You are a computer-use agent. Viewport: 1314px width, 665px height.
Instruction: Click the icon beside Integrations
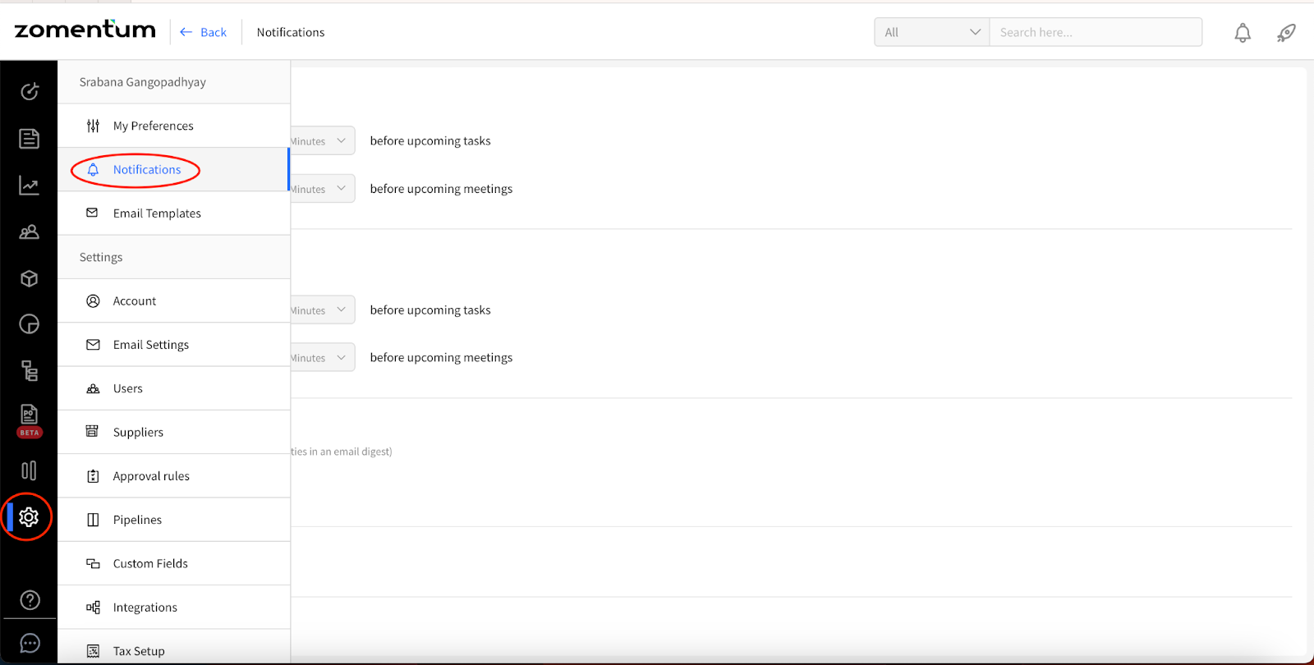pos(93,608)
